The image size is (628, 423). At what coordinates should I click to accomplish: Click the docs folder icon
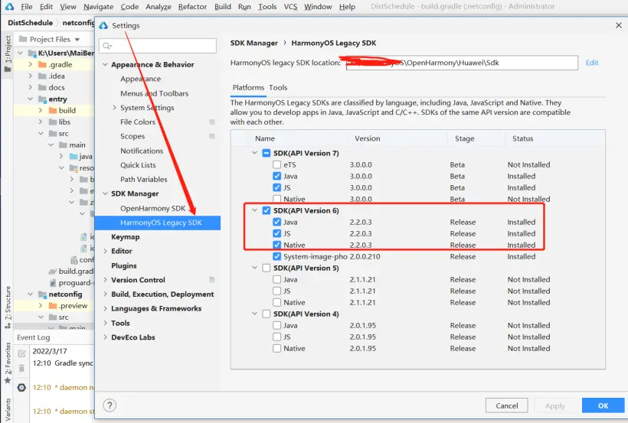pyautogui.click(x=42, y=87)
